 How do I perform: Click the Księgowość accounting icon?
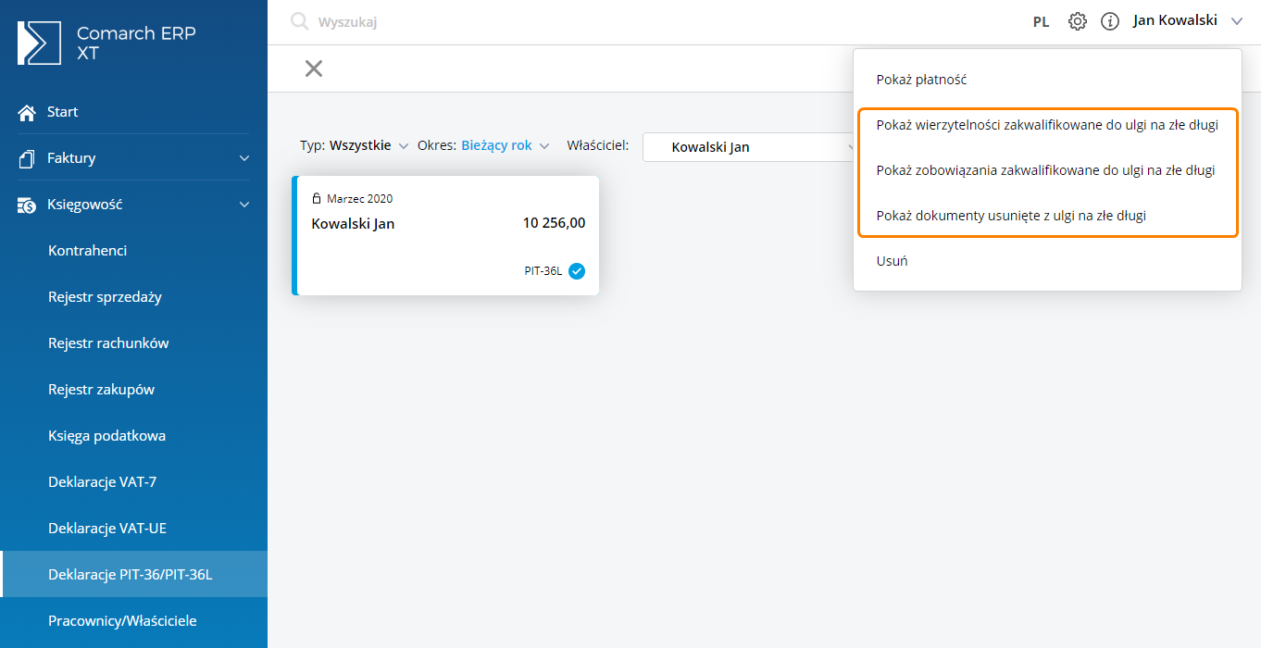coord(27,205)
